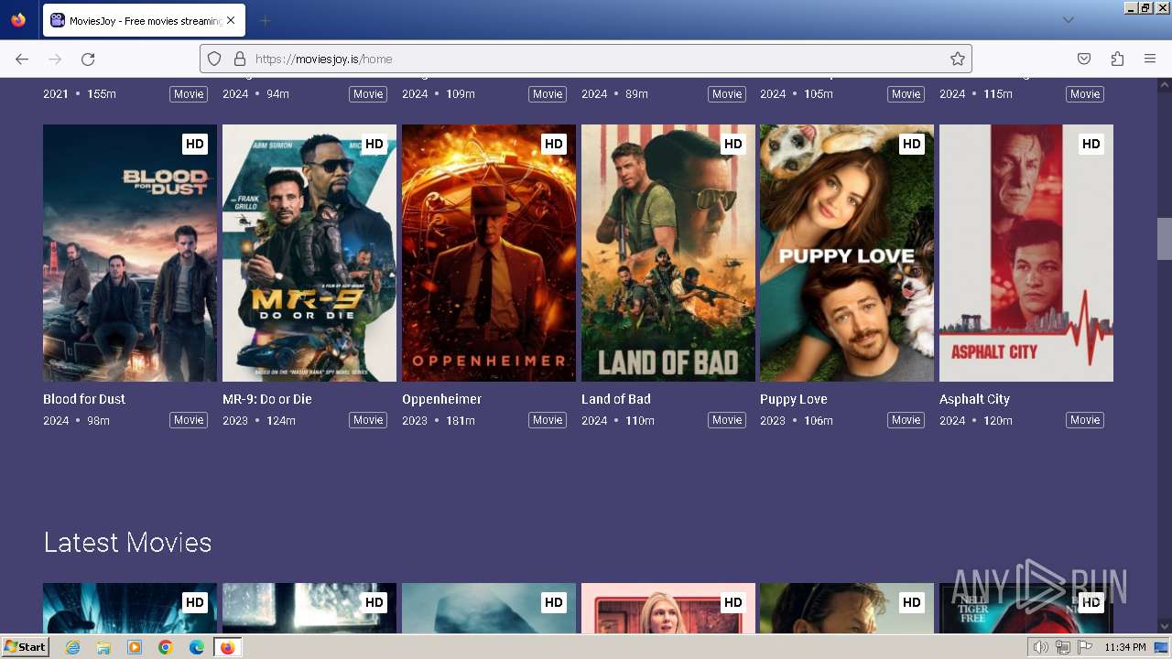Viewport: 1172px width, 659px height.
Task: Click HD badge on Oppenheimer poster
Action: click(x=553, y=144)
